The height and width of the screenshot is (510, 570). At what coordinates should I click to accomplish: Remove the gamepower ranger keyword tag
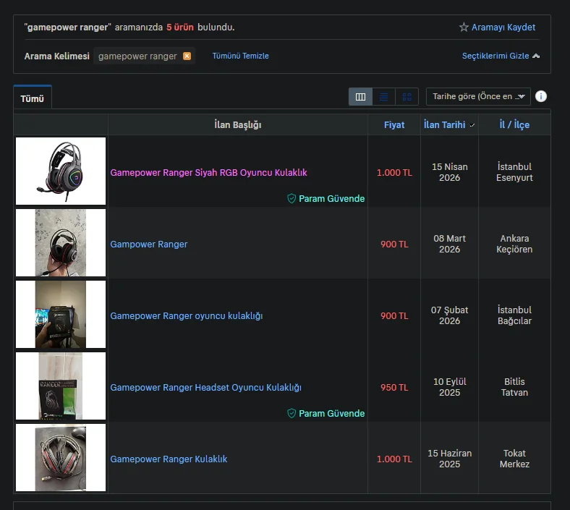[187, 56]
